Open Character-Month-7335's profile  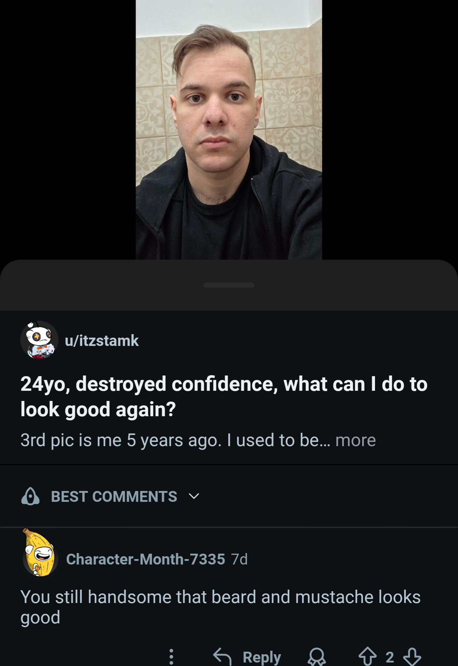pos(145,559)
